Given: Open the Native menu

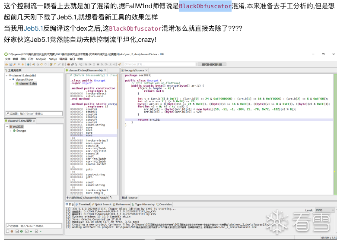Looking at the screenshot, I should (x=53, y=59).
